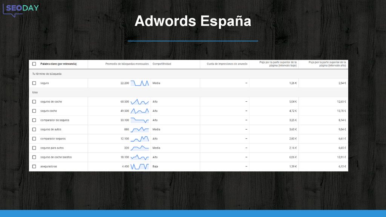Open trend sparkline for 'comparador seguros'
Image resolution: width=386 pixels, height=217 pixels.
(140, 139)
